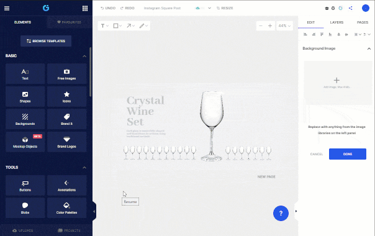Open Free Images library tile
Screen dimensions: 375x236
tap(66, 74)
